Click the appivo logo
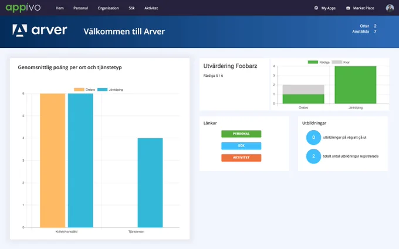Viewport: 399px width, 249px height. point(23,8)
